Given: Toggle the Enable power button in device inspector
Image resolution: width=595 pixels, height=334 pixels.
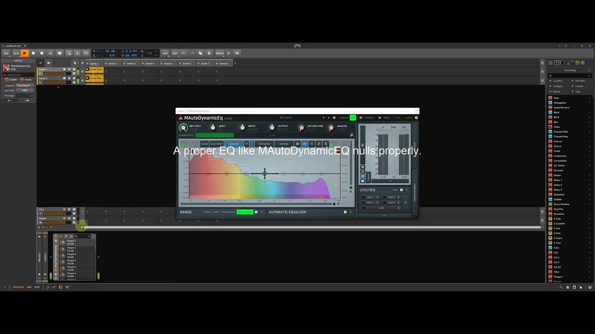Looking at the screenshot, I should [x=7, y=79].
